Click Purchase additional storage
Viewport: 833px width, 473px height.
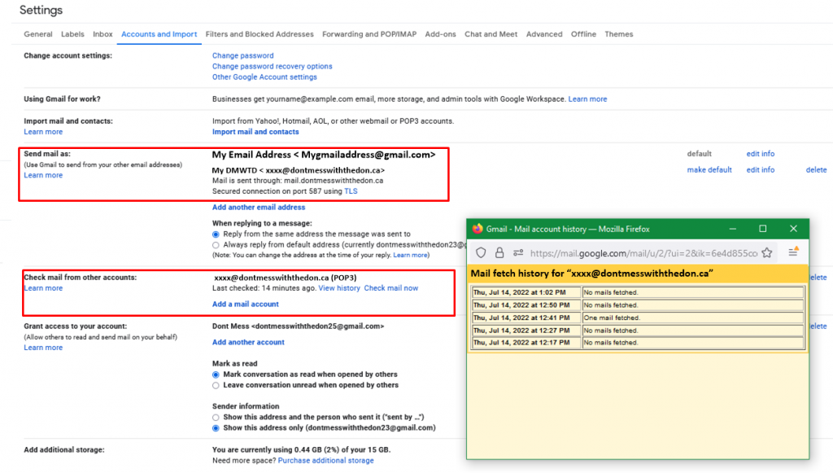click(325, 461)
